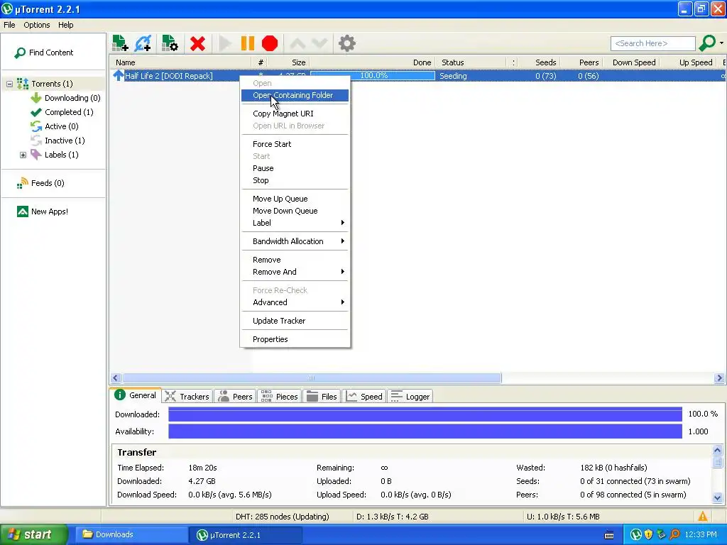Image resolution: width=727 pixels, height=545 pixels.
Task: Switch to the Trackers tab
Action: pos(187,397)
